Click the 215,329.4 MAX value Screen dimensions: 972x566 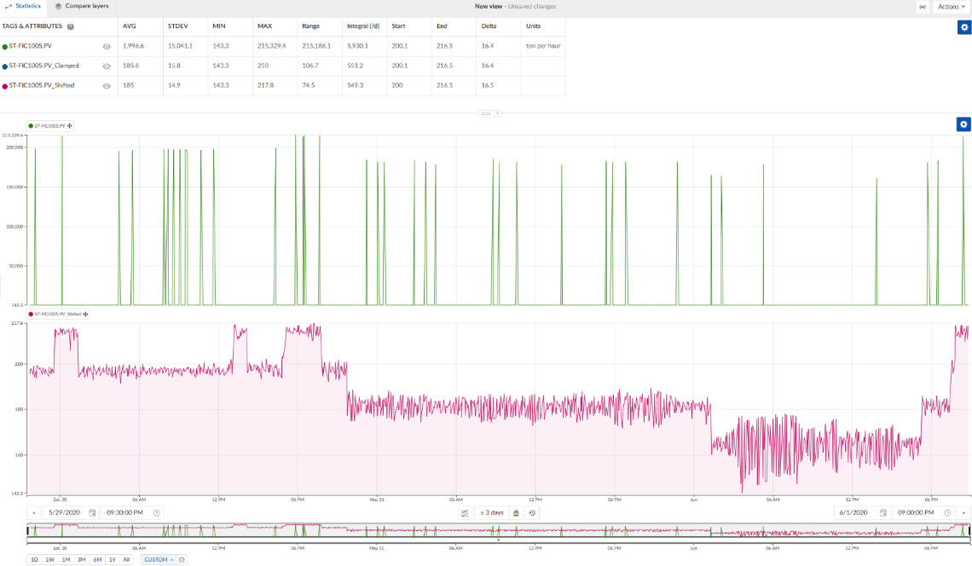tap(272, 46)
